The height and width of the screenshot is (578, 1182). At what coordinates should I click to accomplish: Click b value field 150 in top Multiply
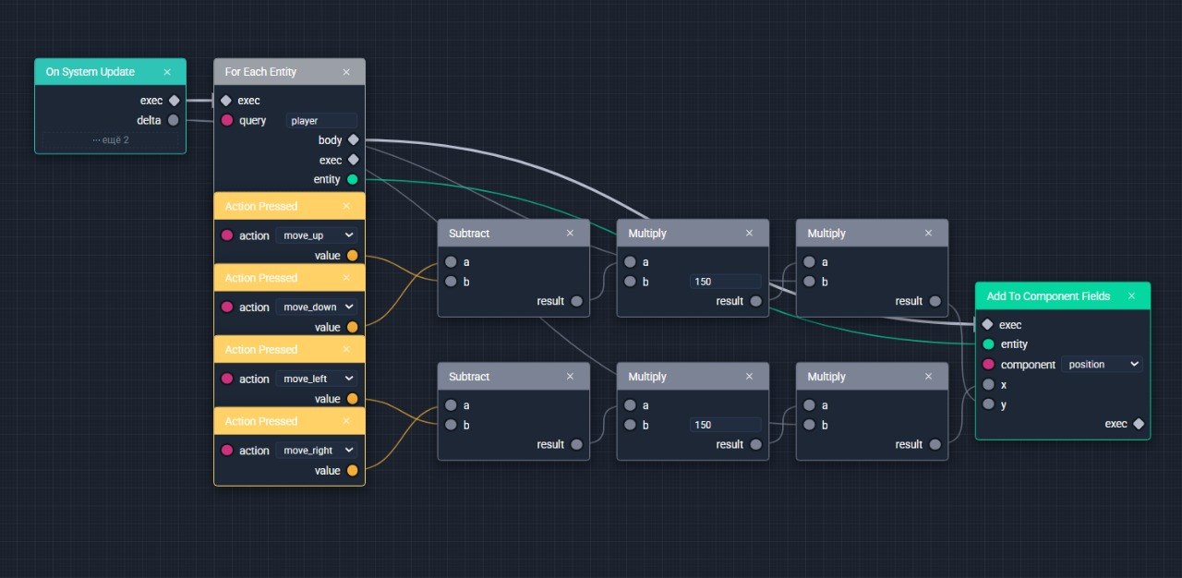pos(725,282)
